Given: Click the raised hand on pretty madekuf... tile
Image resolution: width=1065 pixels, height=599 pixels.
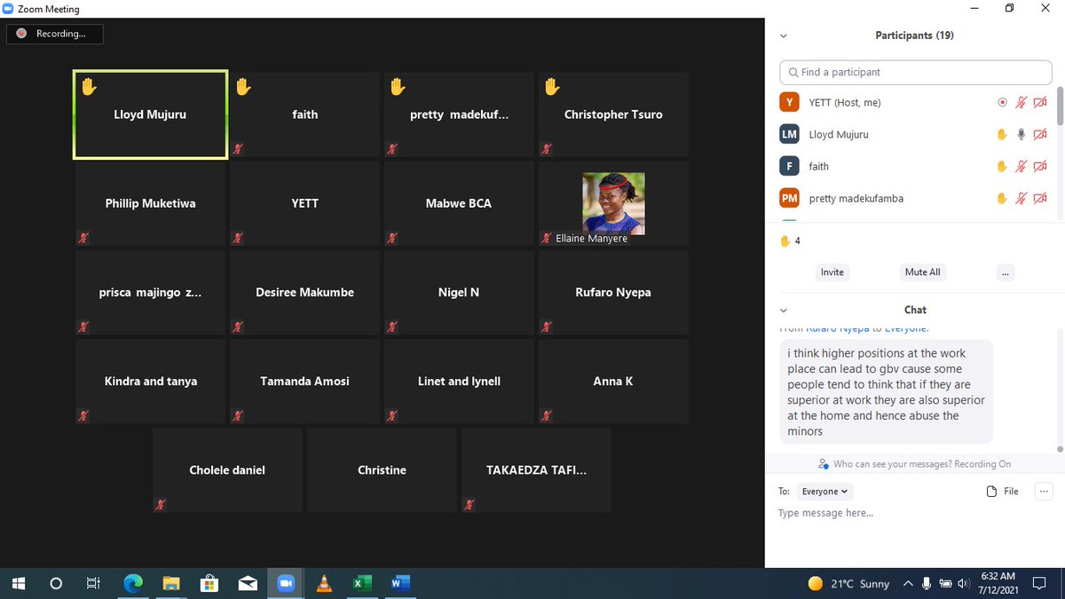Looking at the screenshot, I should pos(398,86).
